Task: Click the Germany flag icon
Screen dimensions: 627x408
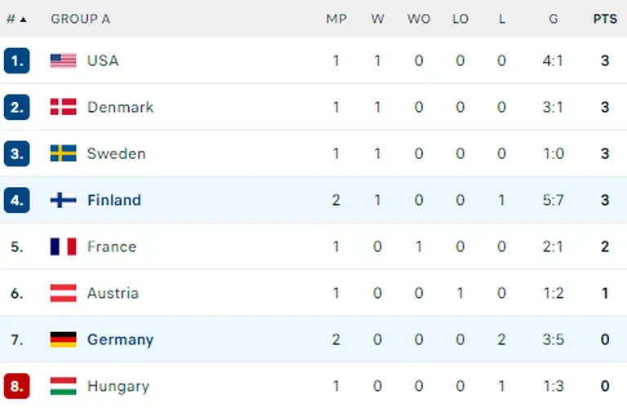Action: click(63, 339)
